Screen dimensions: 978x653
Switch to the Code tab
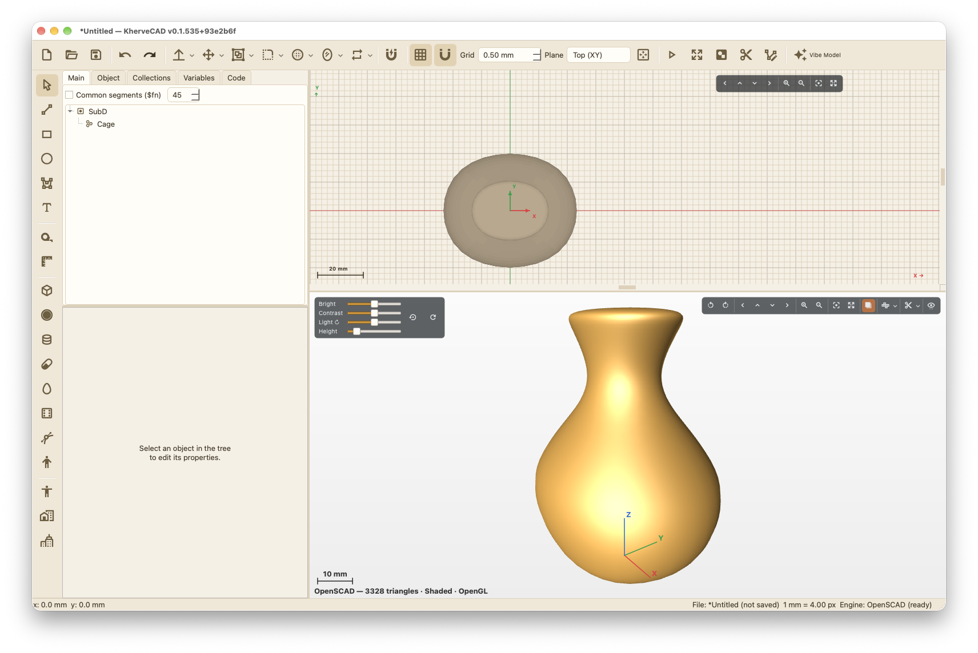(x=236, y=78)
